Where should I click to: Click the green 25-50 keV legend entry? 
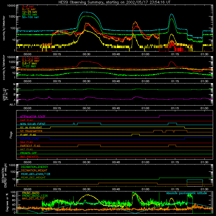(29, 15)
